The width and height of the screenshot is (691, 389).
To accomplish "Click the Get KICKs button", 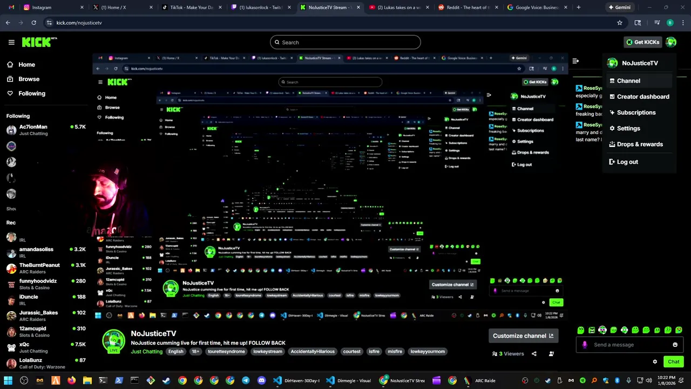I will 642,42.
